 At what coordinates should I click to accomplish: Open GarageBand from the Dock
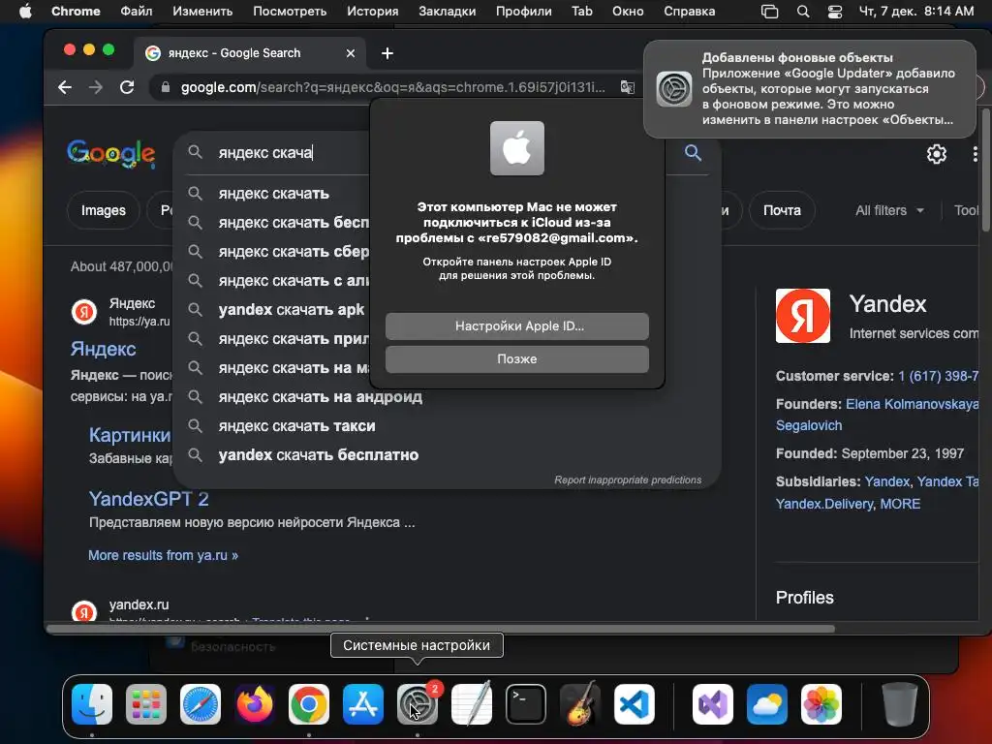(x=580, y=704)
